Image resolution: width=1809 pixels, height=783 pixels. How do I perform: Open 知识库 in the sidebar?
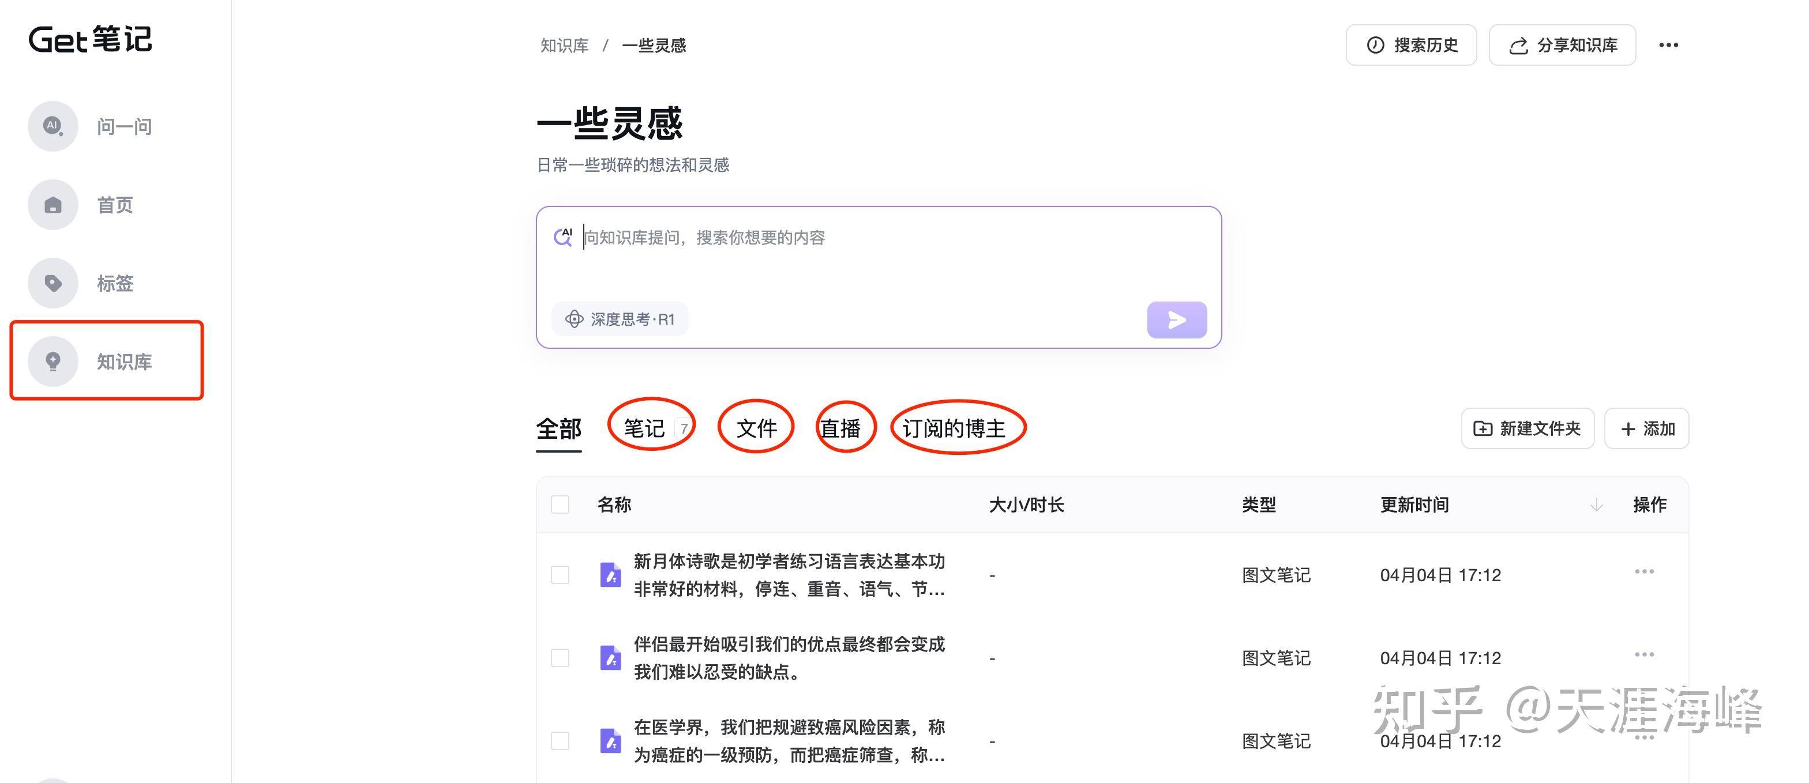(124, 362)
